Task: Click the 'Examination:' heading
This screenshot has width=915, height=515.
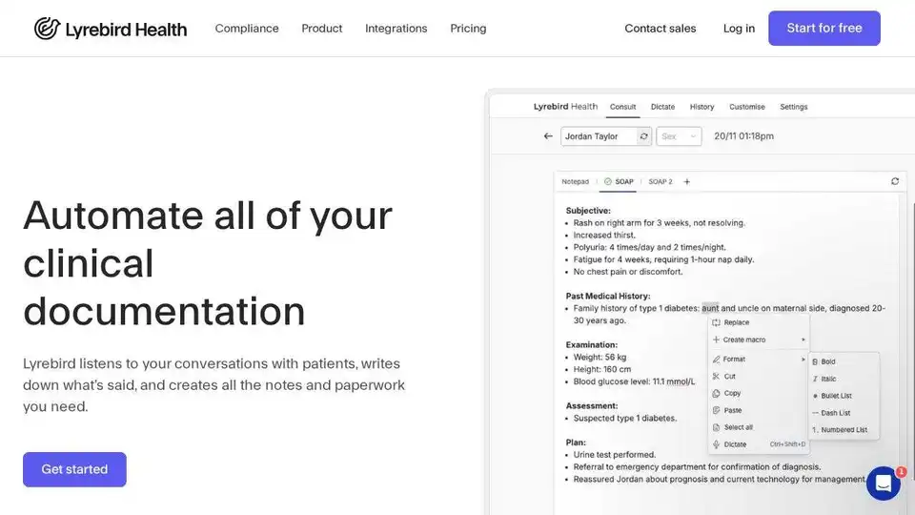Action: 591,344
